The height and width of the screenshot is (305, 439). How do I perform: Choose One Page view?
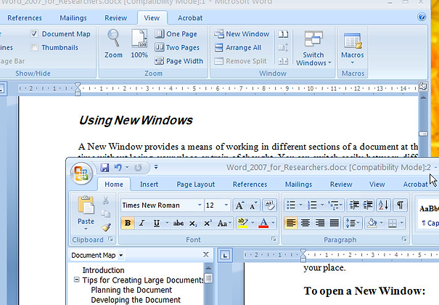pyautogui.click(x=176, y=34)
